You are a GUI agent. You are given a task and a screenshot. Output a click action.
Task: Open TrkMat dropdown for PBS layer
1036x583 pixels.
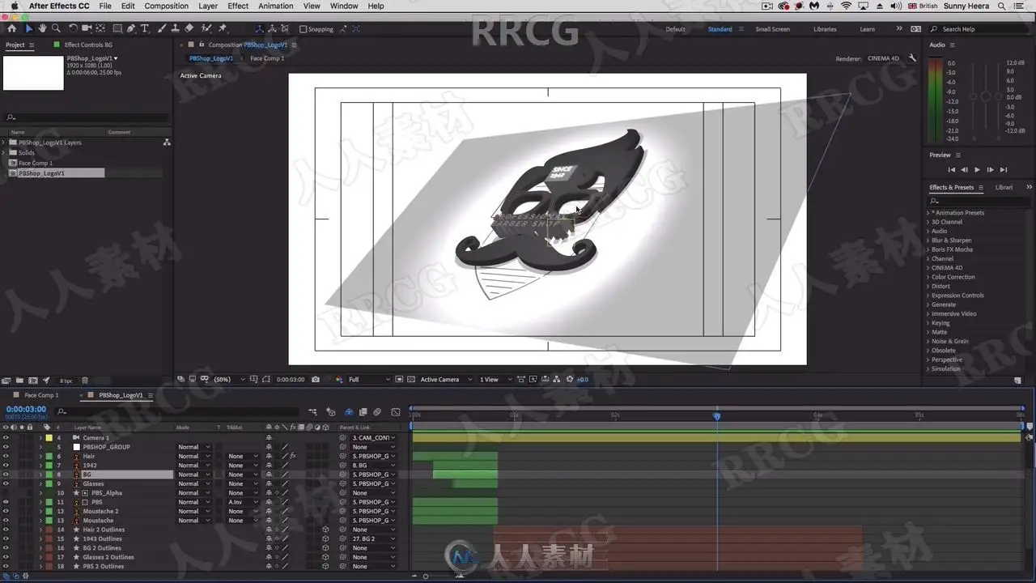tap(243, 502)
